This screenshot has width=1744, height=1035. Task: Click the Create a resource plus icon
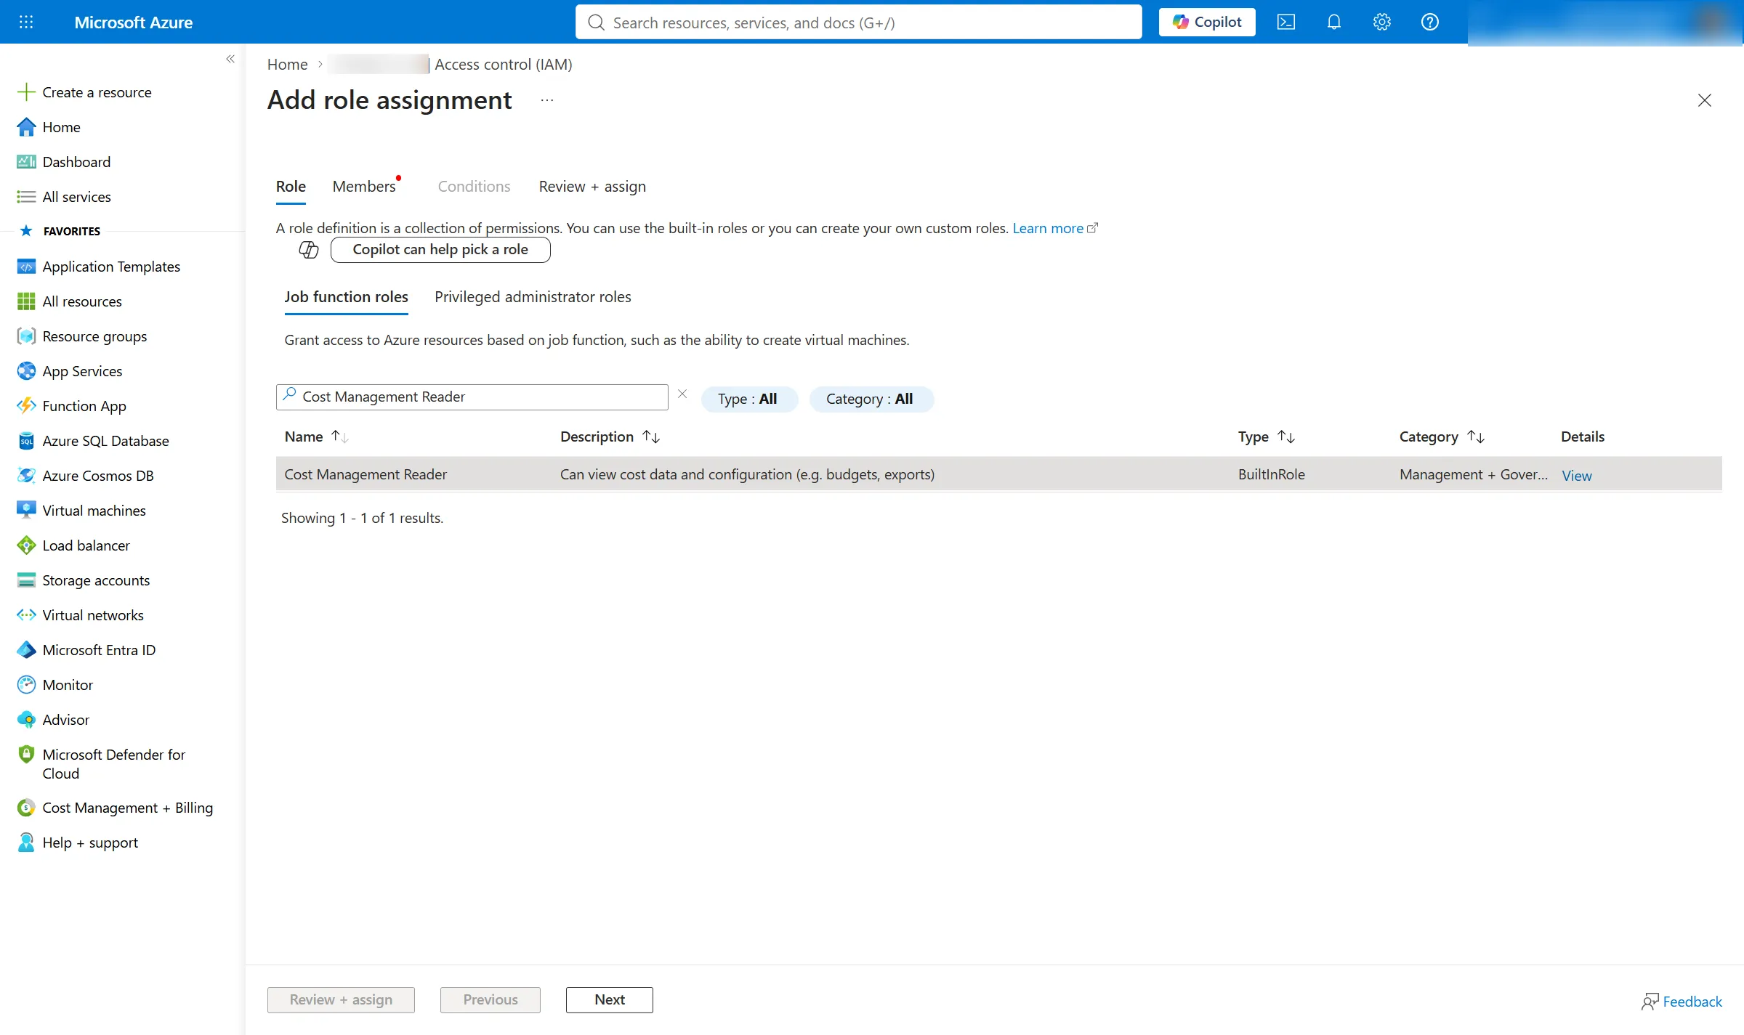point(26,92)
